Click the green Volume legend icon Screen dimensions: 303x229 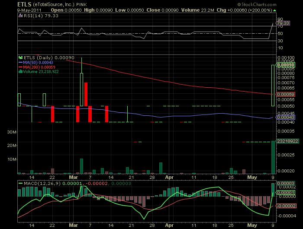pyautogui.click(x=20, y=72)
